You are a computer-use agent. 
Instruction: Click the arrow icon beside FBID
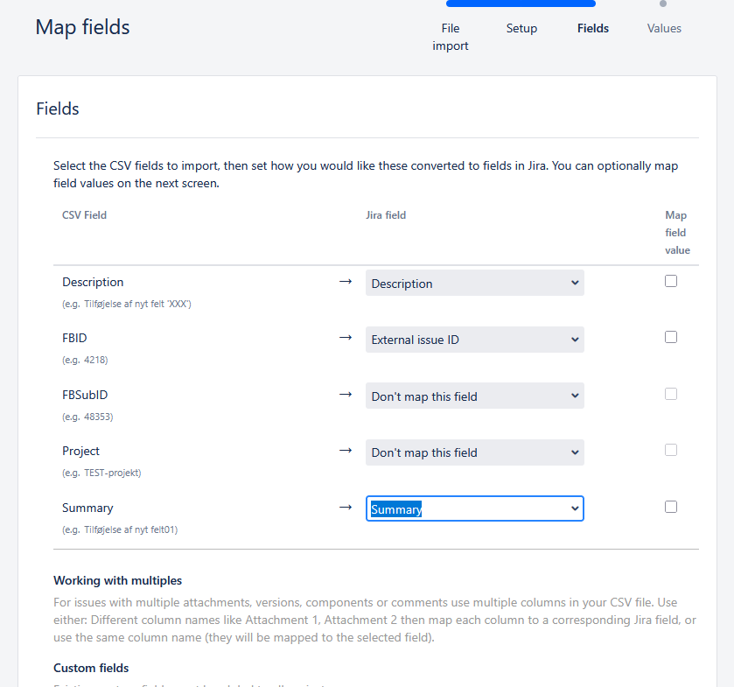(x=346, y=338)
